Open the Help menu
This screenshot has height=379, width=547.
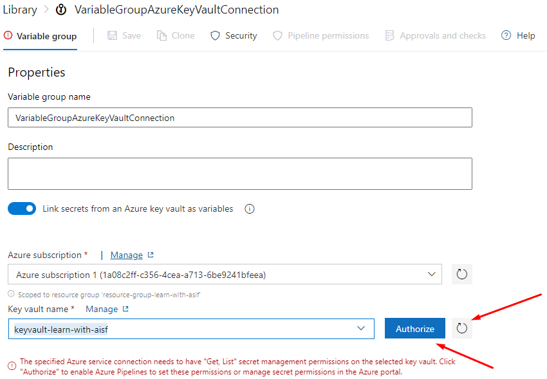tap(518, 36)
